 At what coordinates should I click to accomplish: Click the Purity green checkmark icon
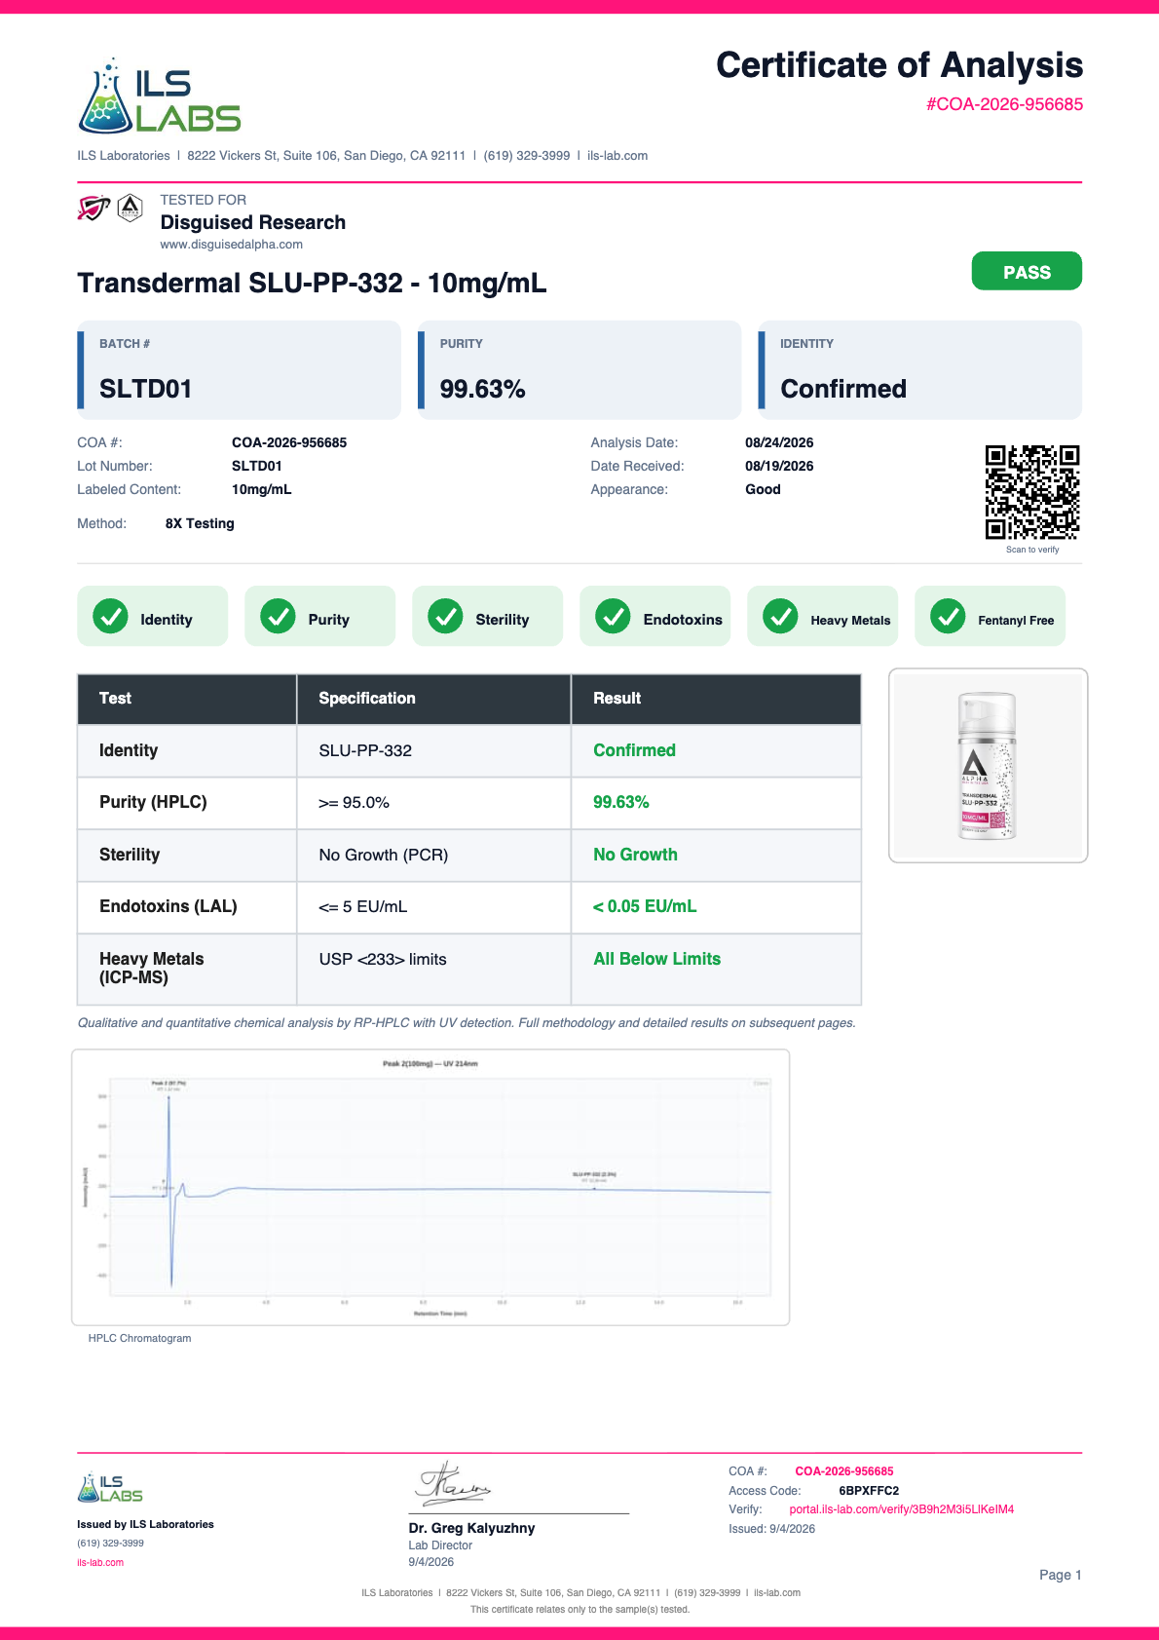pyautogui.click(x=278, y=616)
